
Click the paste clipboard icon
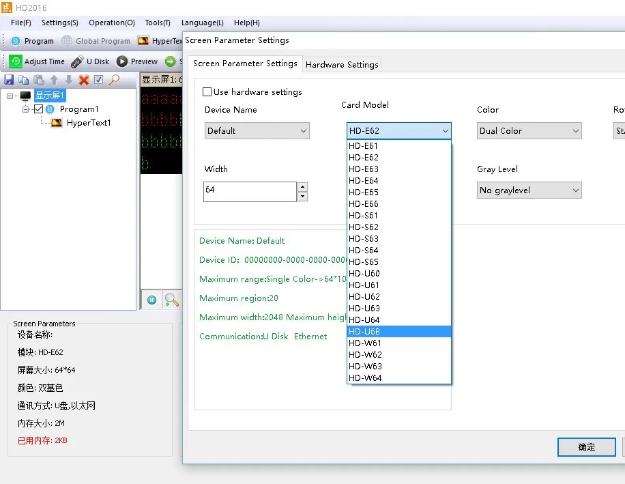pos(39,80)
